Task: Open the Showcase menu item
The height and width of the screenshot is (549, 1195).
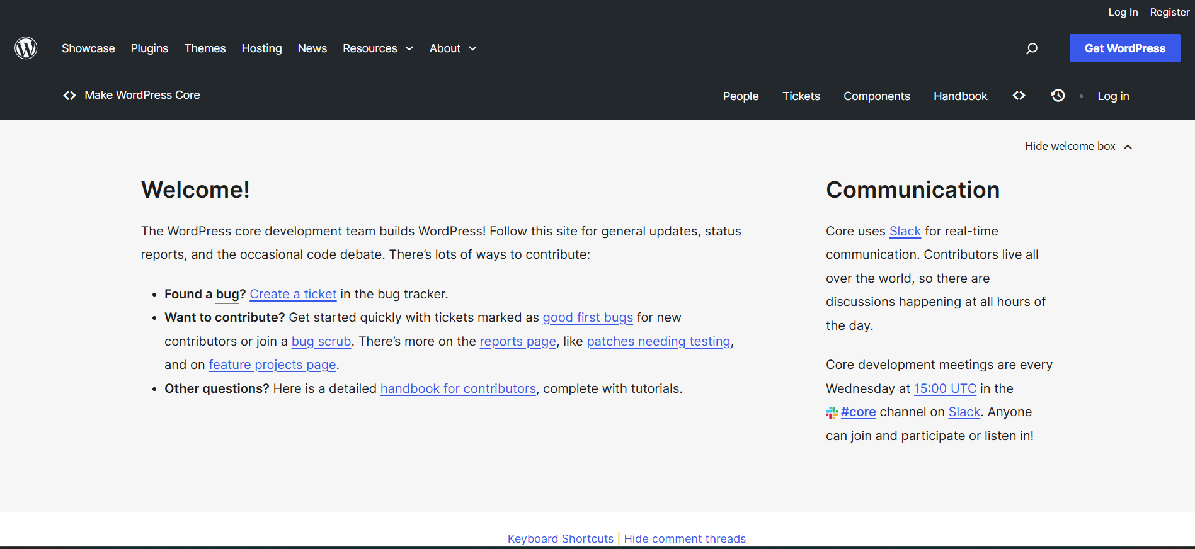Action: coord(88,48)
